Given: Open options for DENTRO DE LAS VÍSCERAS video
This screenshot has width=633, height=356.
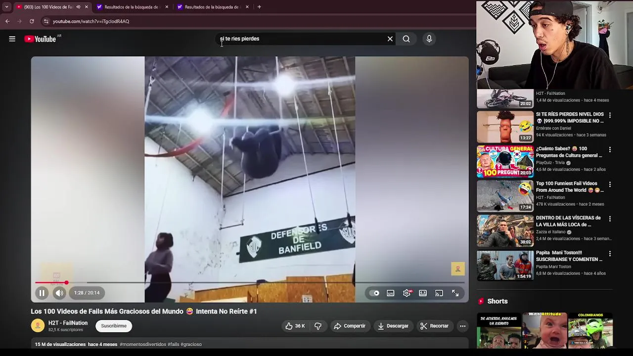Looking at the screenshot, I should click(x=610, y=219).
